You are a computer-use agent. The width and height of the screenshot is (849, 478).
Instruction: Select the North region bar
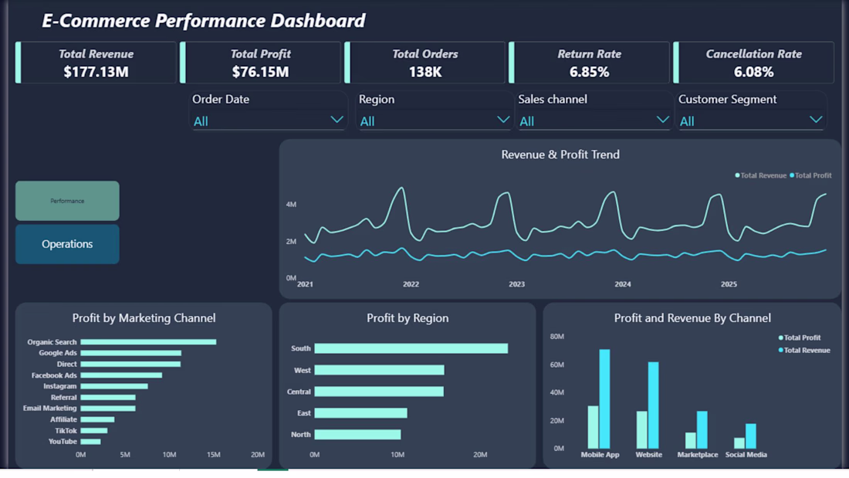pos(357,435)
